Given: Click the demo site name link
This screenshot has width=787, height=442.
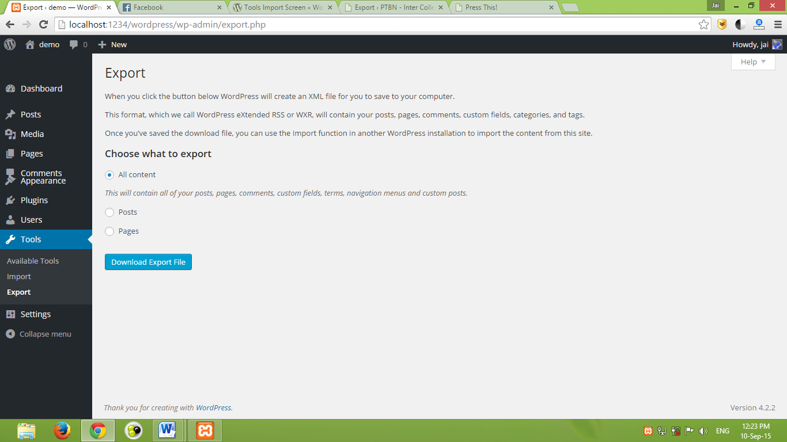Looking at the screenshot, I should pyautogui.click(x=49, y=44).
